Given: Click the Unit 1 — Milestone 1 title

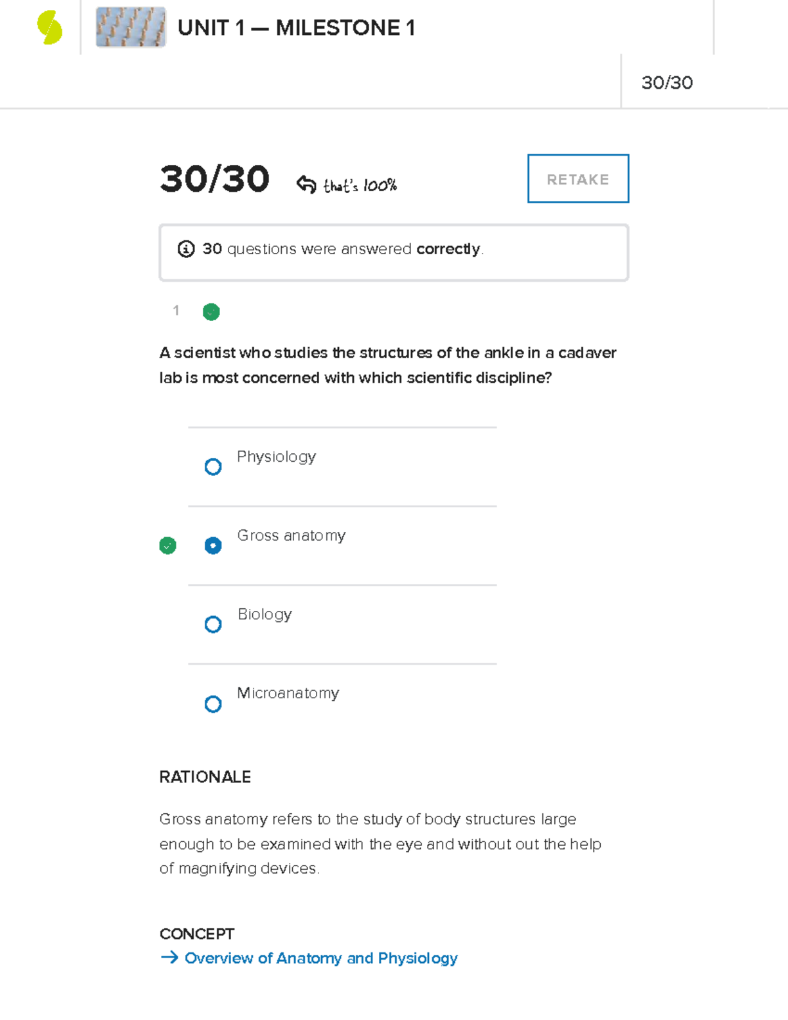Looking at the screenshot, I should coord(296,28).
